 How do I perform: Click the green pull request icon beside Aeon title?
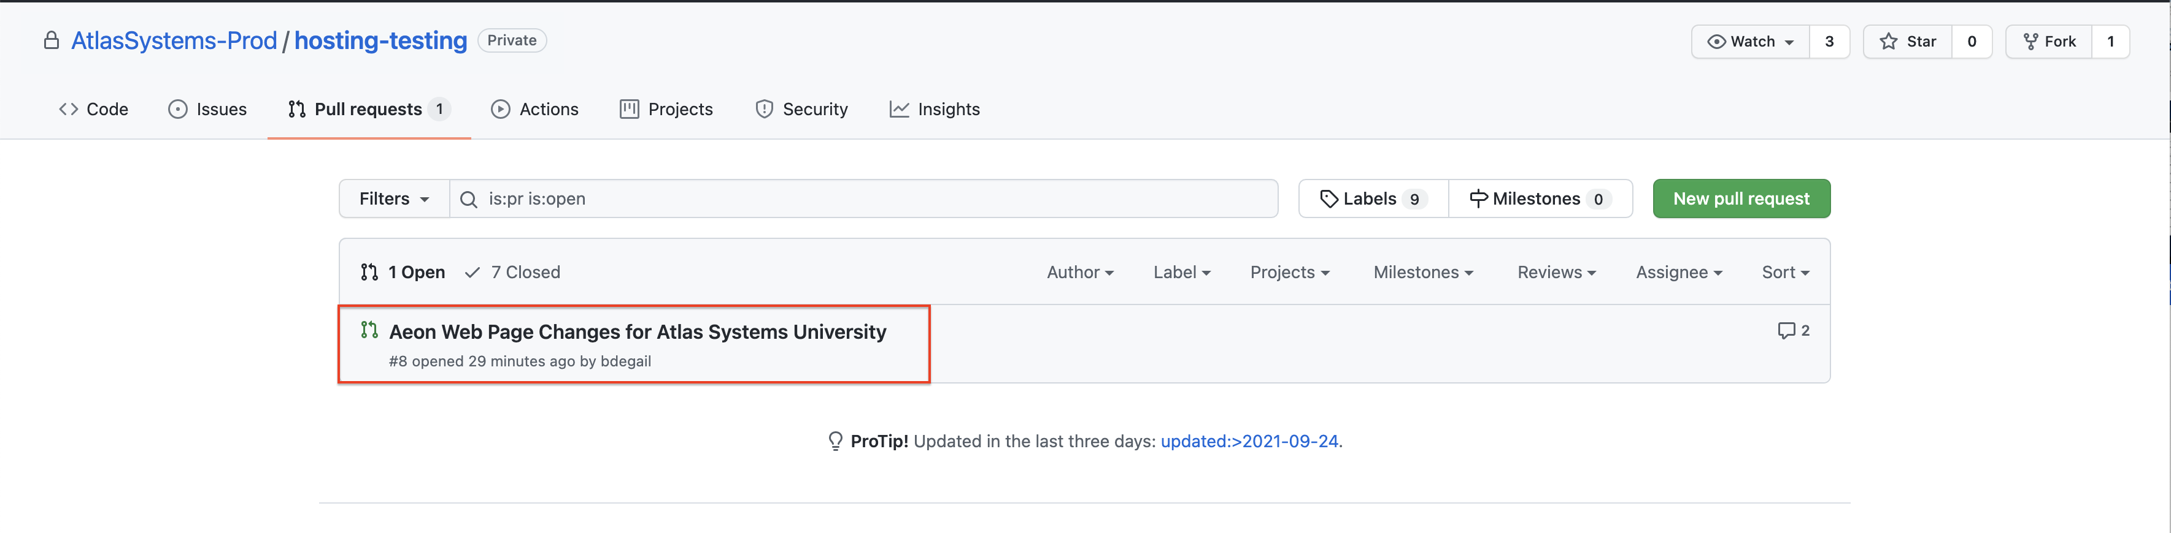[369, 330]
